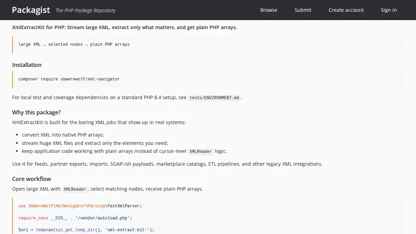
Task: Click the XMLReader code snippet under Core workflow
Action: pos(75,189)
